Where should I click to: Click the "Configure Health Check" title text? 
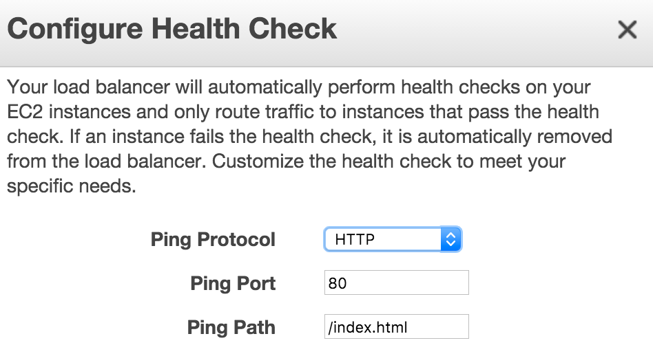[x=172, y=29]
